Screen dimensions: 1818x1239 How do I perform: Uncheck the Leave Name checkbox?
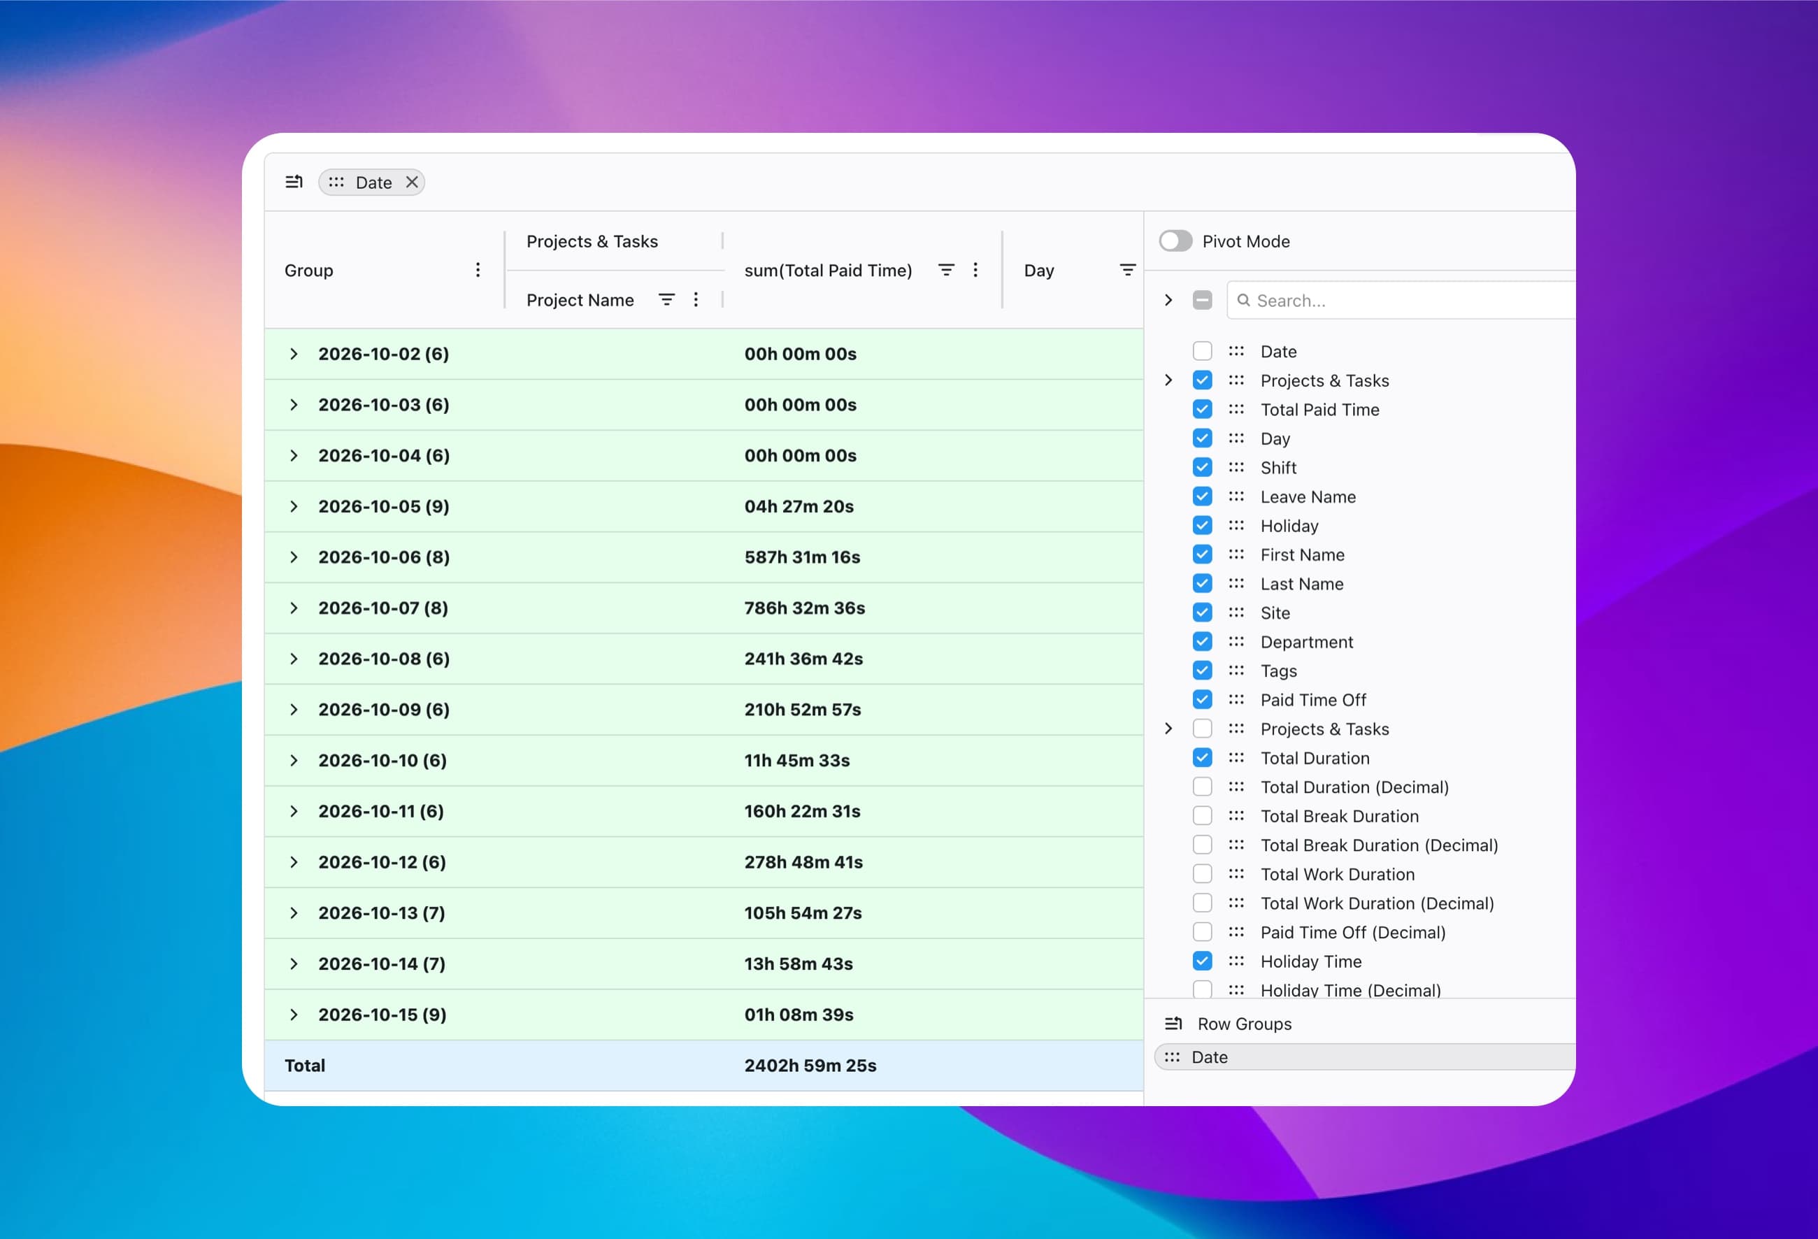pyautogui.click(x=1203, y=496)
